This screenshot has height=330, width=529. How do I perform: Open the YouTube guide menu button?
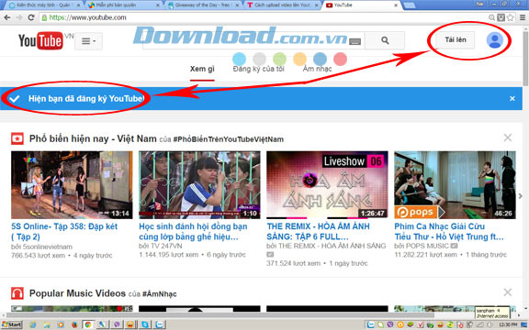88,41
